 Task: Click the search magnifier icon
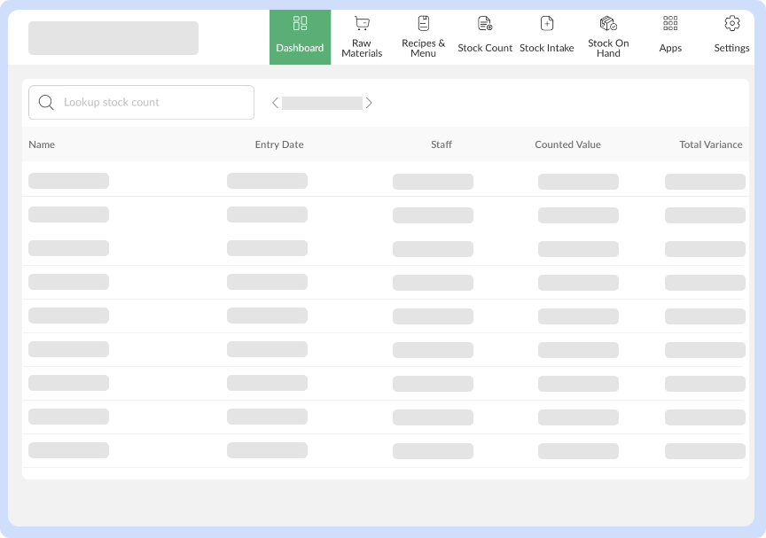(x=47, y=103)
